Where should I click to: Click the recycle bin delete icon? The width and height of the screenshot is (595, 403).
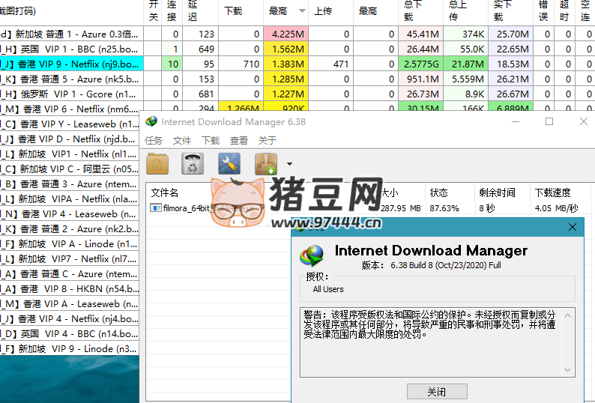(x=193, y=163)
